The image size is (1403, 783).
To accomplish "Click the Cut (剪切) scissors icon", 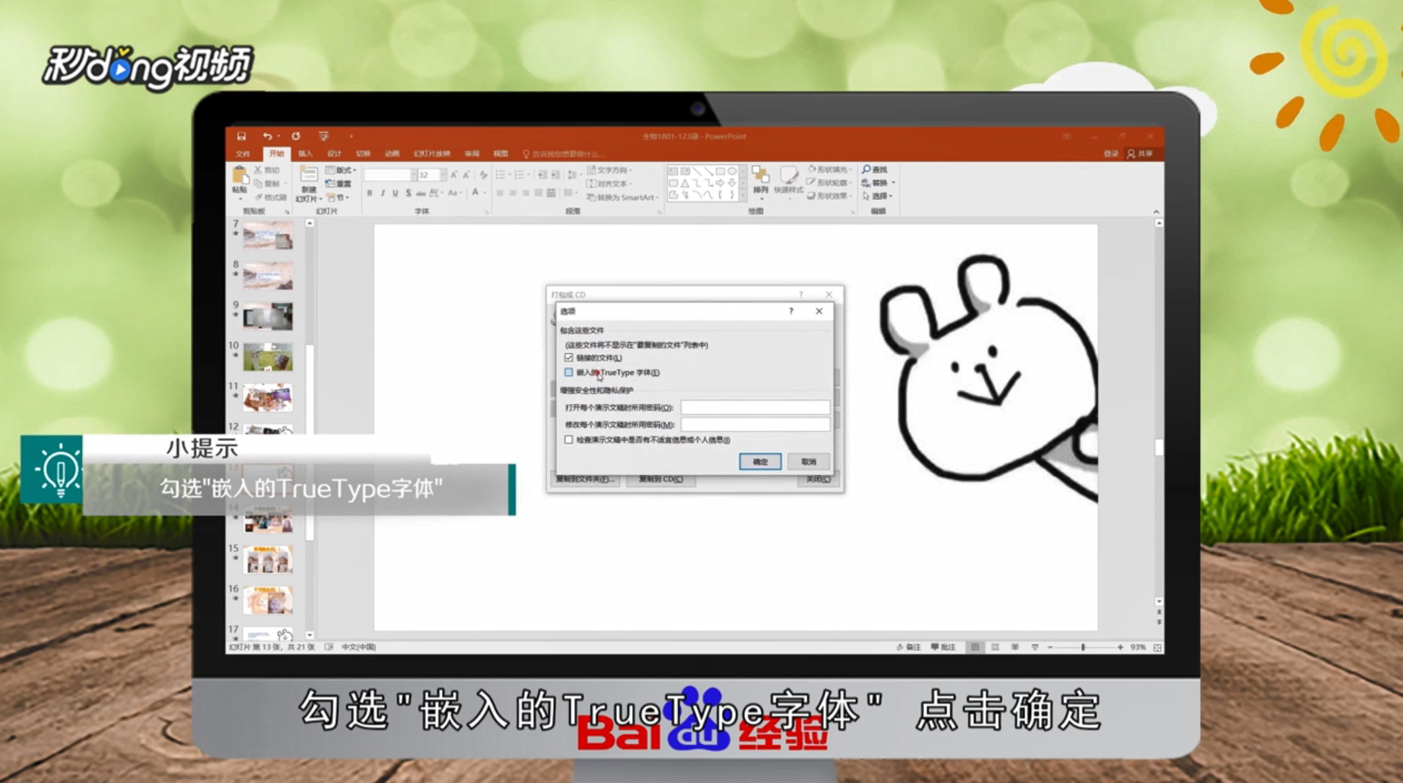I will click(x=258, y=170).
